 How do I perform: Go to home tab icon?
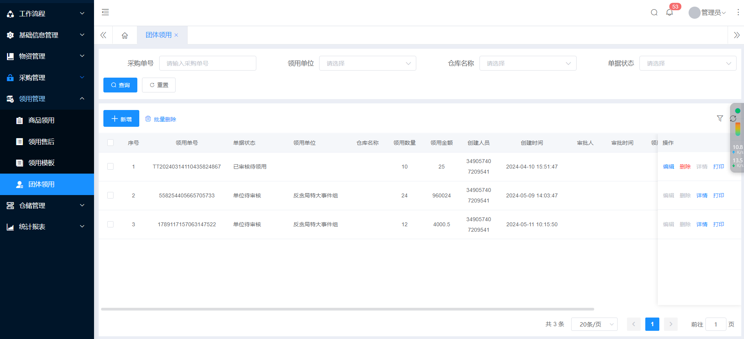click(125, 35)
